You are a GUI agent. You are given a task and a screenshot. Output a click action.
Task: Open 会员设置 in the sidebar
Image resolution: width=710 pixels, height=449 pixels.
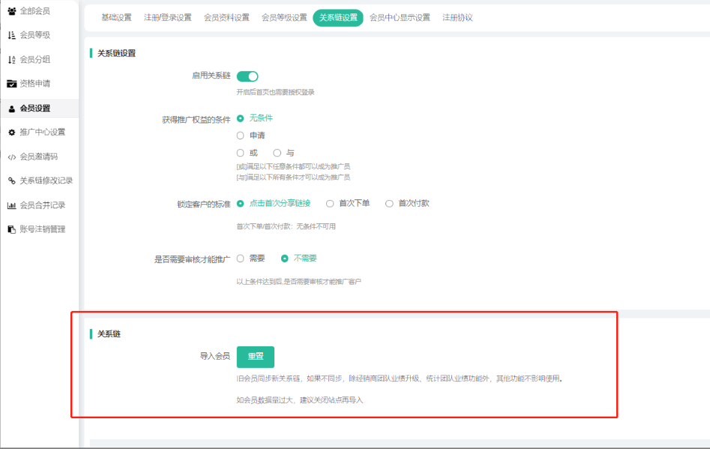point(34,108)
